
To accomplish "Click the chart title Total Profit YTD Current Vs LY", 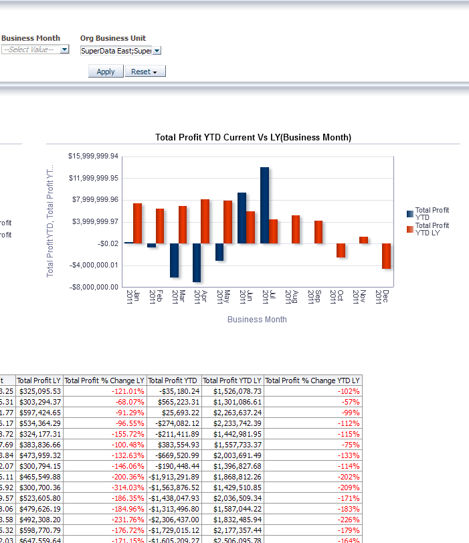I will point(253,137).
